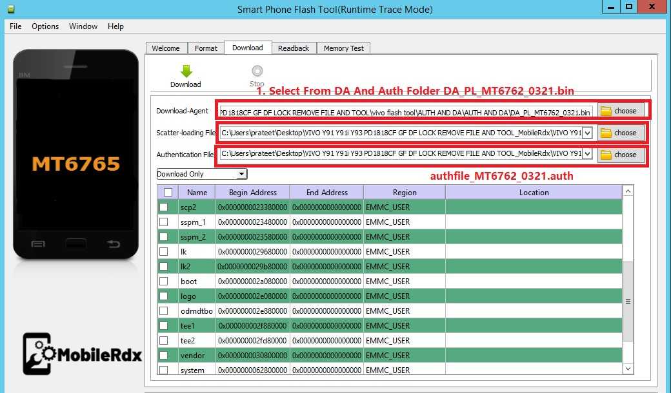Click the folder icon for Authentication File choose
Viewport: 671px width, 393px height.
[x=606, y=155]
